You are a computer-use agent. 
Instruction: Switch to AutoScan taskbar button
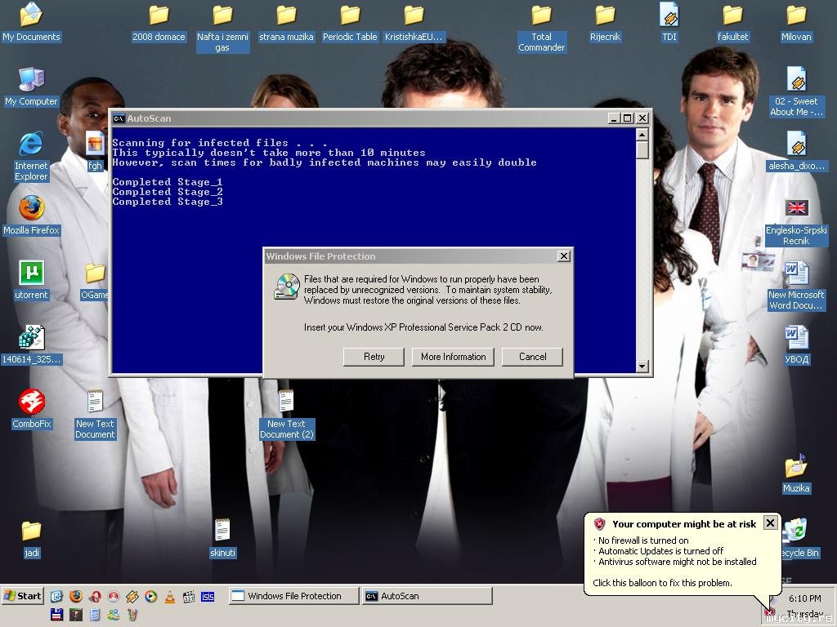[x=427, y=596]
